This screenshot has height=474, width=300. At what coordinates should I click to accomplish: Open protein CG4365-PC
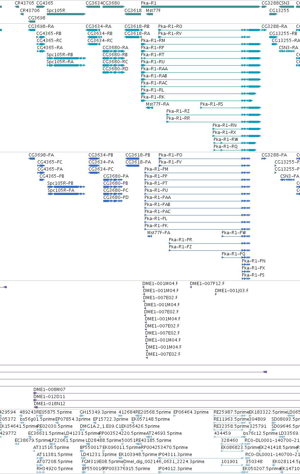point(50,162)
